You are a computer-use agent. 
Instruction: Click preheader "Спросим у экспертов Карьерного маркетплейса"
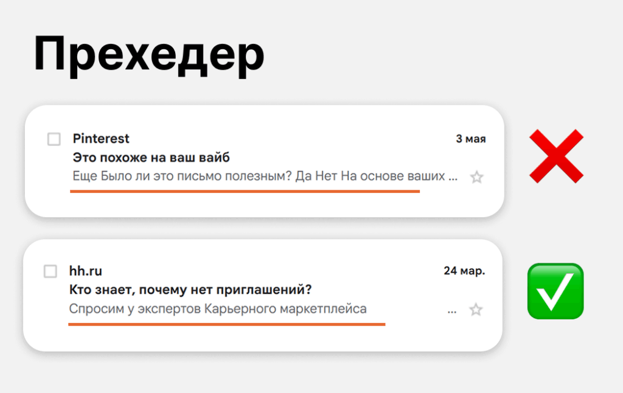click(218, 309)
